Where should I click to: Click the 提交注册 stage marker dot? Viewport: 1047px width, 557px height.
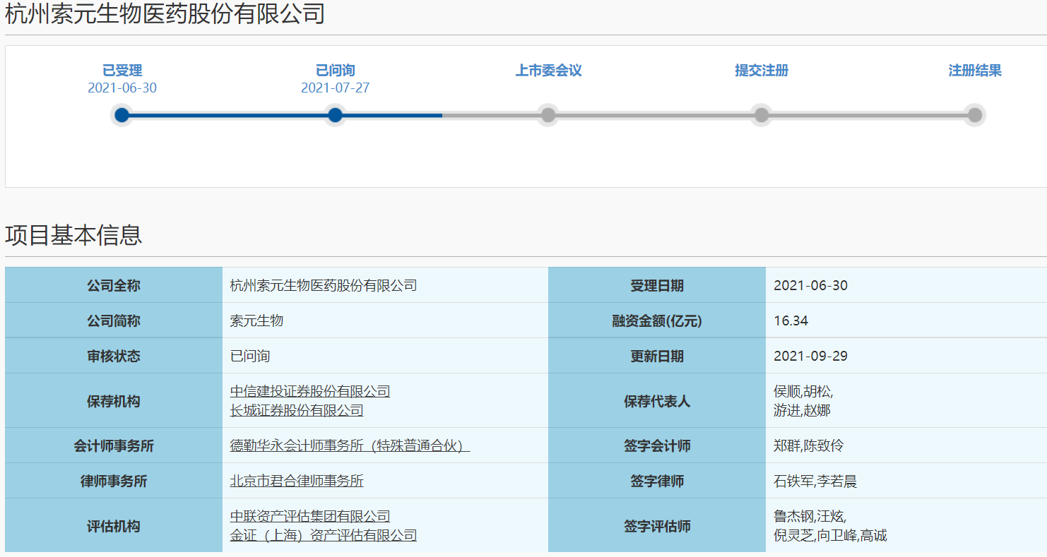pos(762,115)
